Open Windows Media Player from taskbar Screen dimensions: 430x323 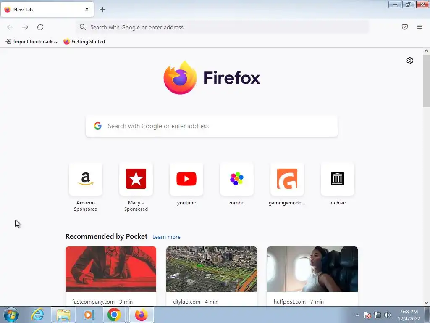(x=88, y=315)
